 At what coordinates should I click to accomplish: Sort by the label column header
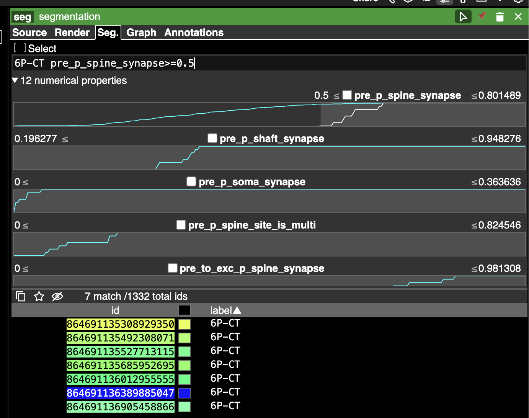click(226, 310)
